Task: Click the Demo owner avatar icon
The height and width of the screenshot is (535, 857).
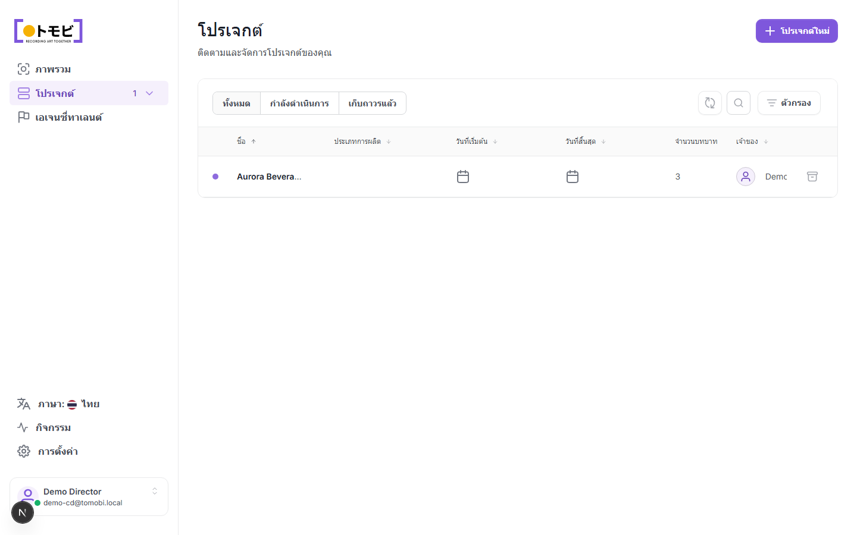Action: (x=746, y=177)
